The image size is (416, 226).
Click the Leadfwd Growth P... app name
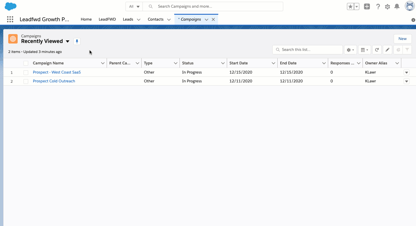(44, 19)
